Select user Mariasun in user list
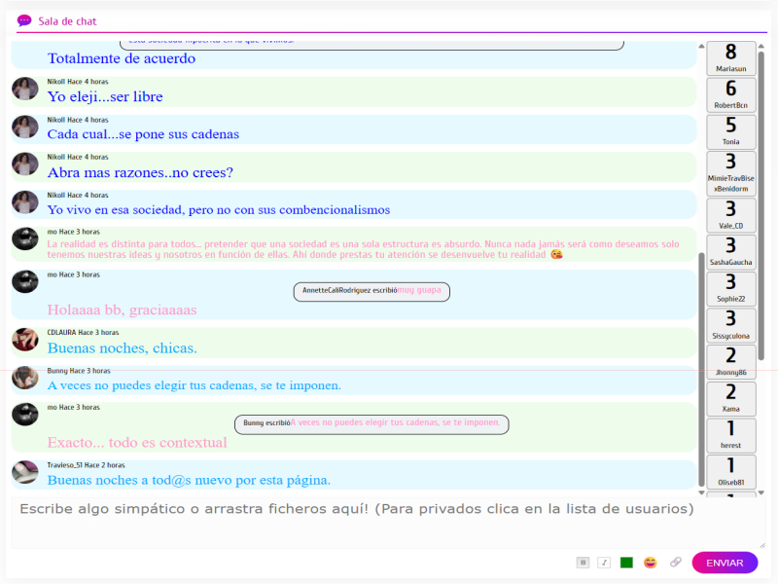The width and height of the screenshot is (778, 584). [x=731, y=58]
